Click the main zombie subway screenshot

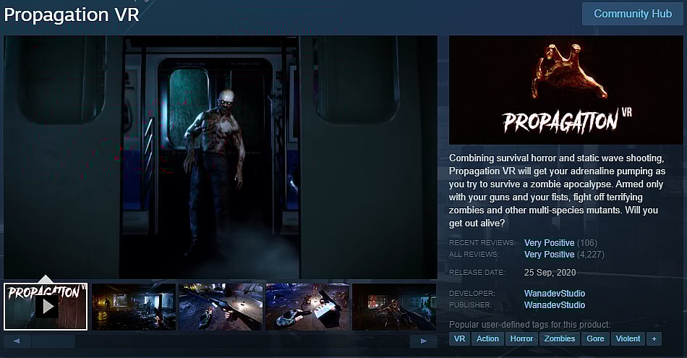[x=221, y=157]
